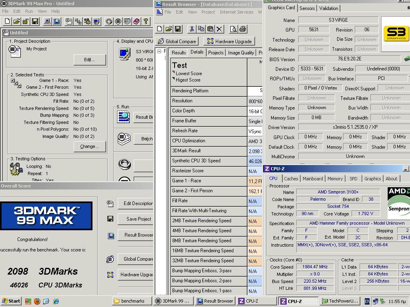Viewport: 410px width, 307px height.
Task: Switch to Projects tab in Result Browser
Action: (216, 53)
